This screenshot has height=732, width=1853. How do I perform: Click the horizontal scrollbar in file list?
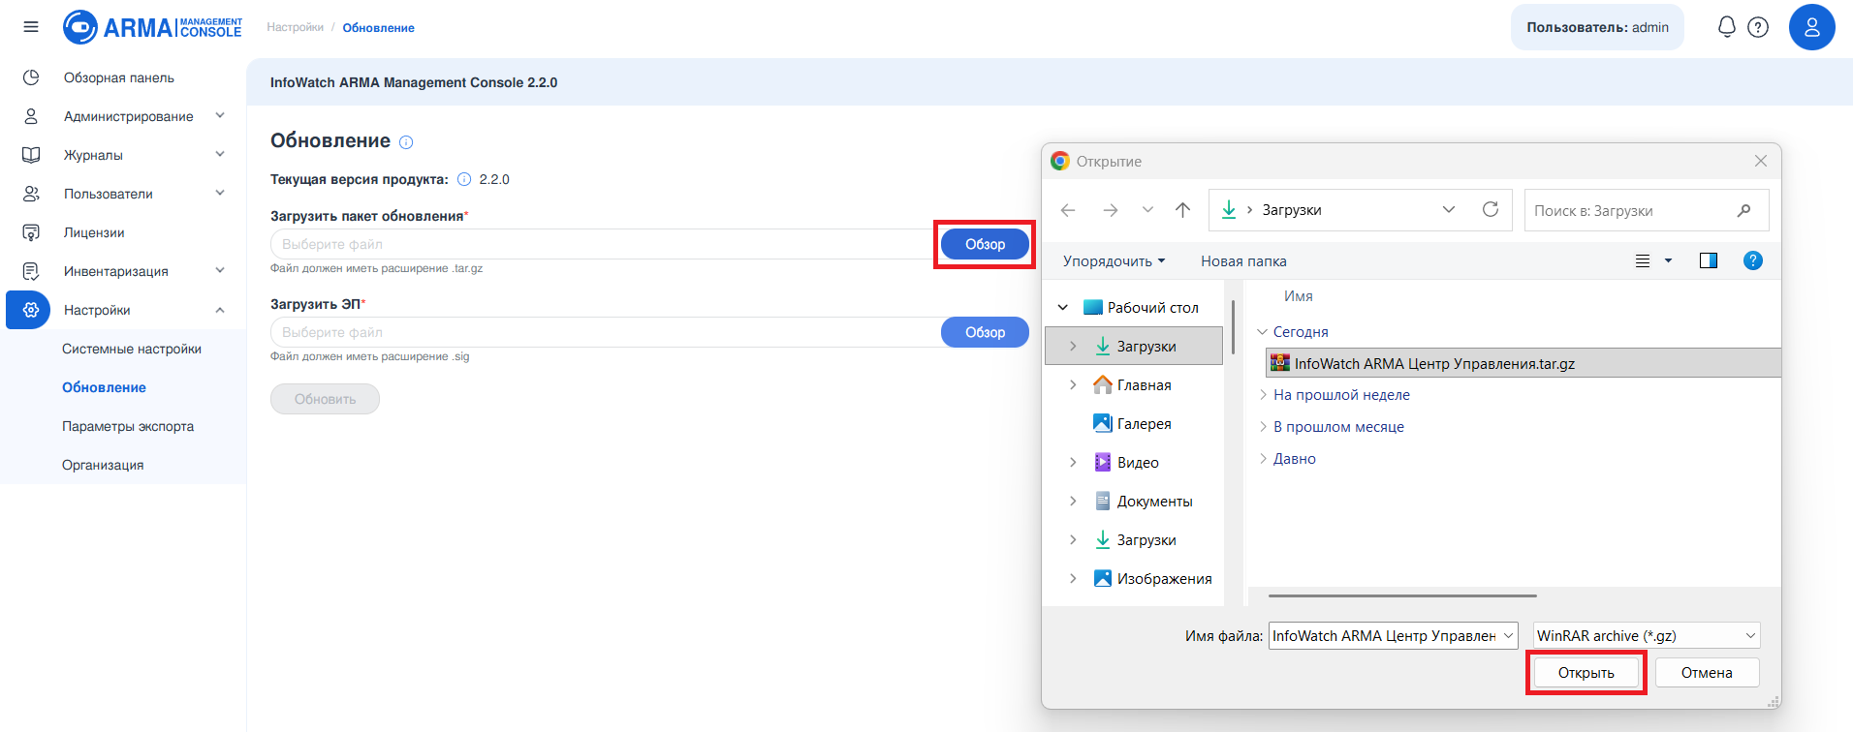pyautogui.click(x=1402, y=595)
